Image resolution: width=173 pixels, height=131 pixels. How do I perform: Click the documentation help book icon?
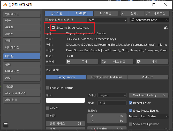(x=69, y=62)
